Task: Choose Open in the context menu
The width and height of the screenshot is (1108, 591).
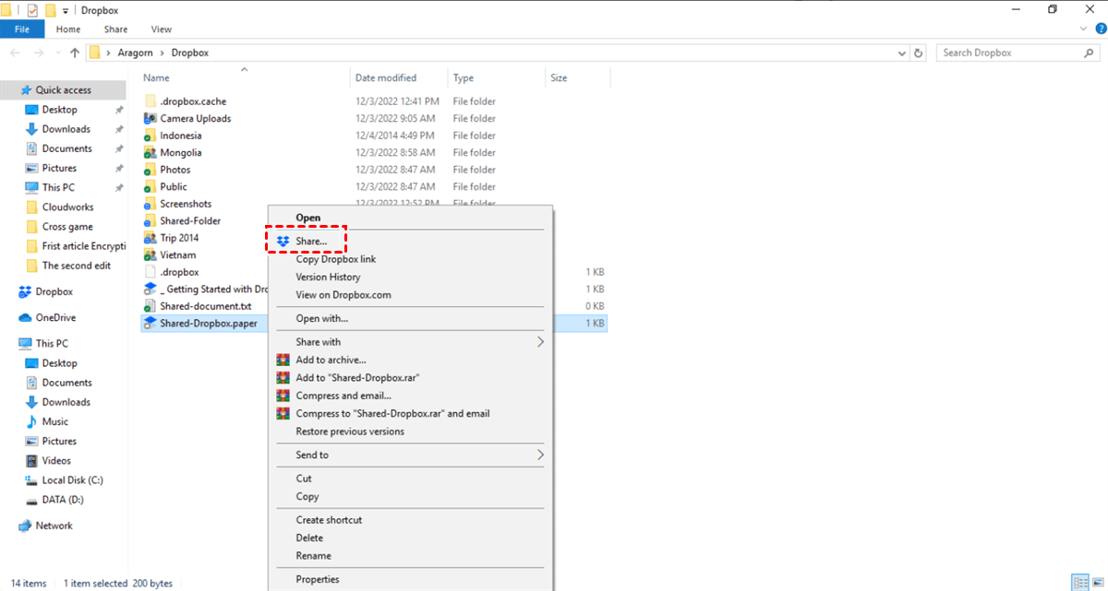Action: pos(308,218)
